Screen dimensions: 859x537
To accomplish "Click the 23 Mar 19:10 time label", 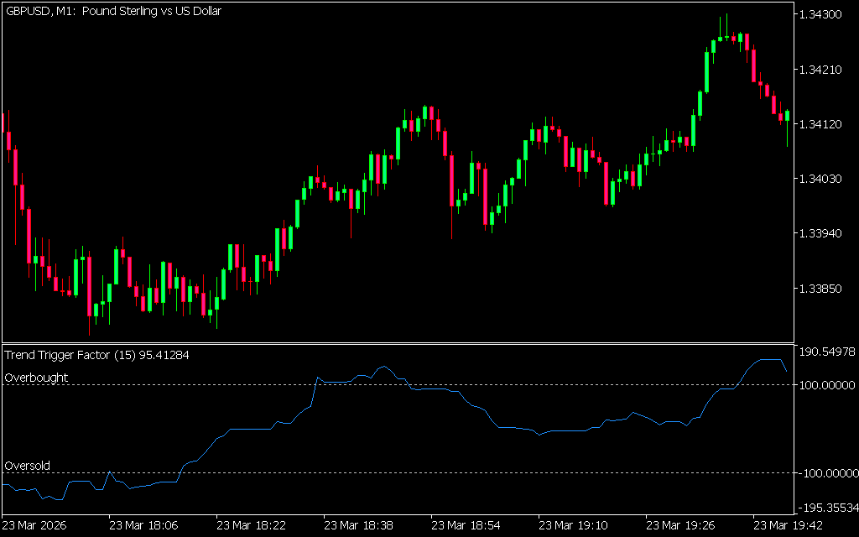I will click(x=572, y=525).
